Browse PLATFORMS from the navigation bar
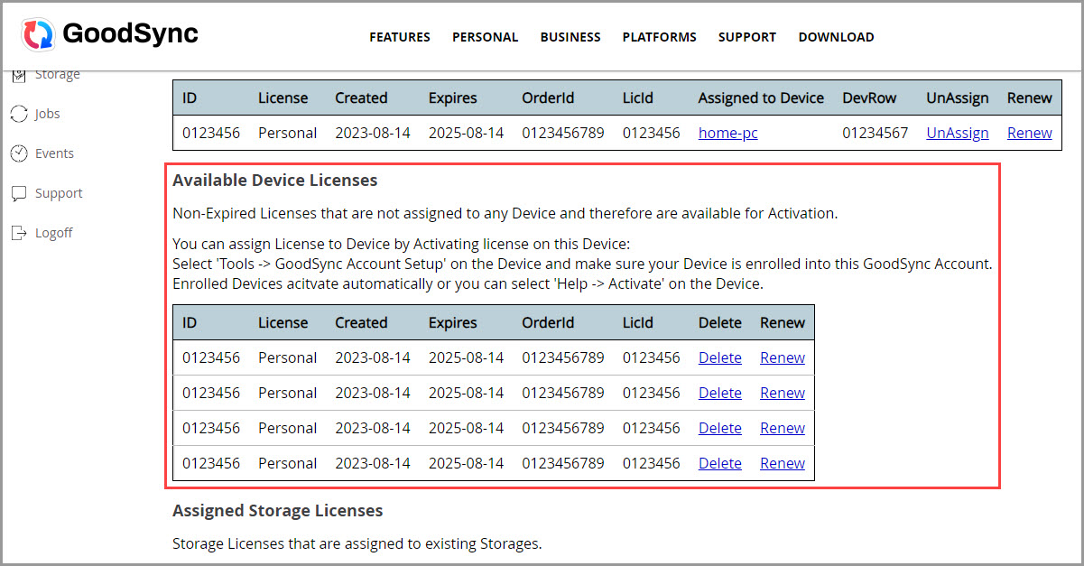Image resolution: width=1084 pixels, height=566 pixels. pyautogui.click(x=659, y=37)
